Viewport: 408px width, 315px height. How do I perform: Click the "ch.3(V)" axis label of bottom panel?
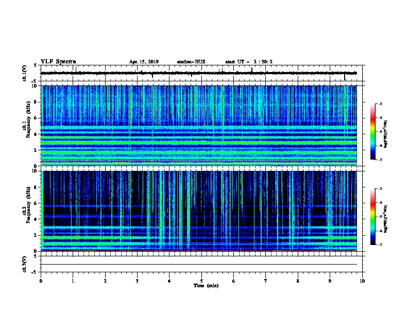[24, 264]
